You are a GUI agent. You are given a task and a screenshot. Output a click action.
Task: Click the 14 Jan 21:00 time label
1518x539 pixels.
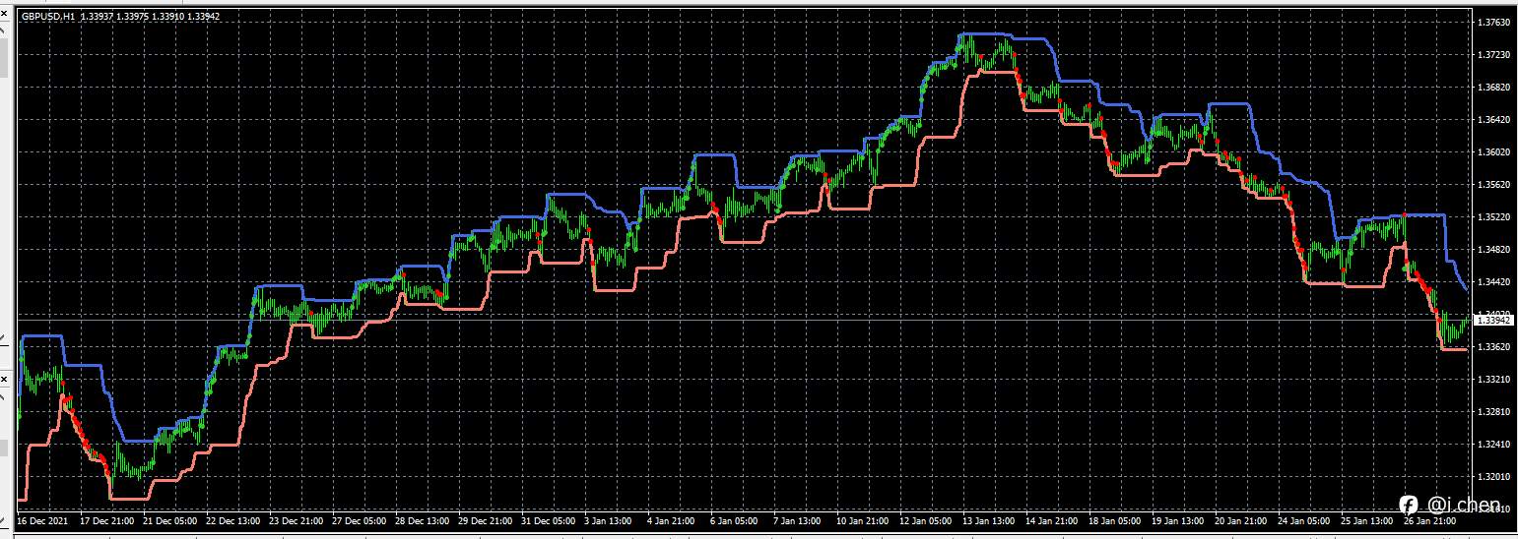click(x=1052, y=520)
